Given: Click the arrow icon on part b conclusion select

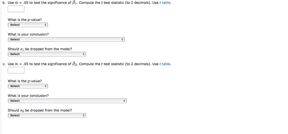Looking at the screenshot, I should [122, 39].
